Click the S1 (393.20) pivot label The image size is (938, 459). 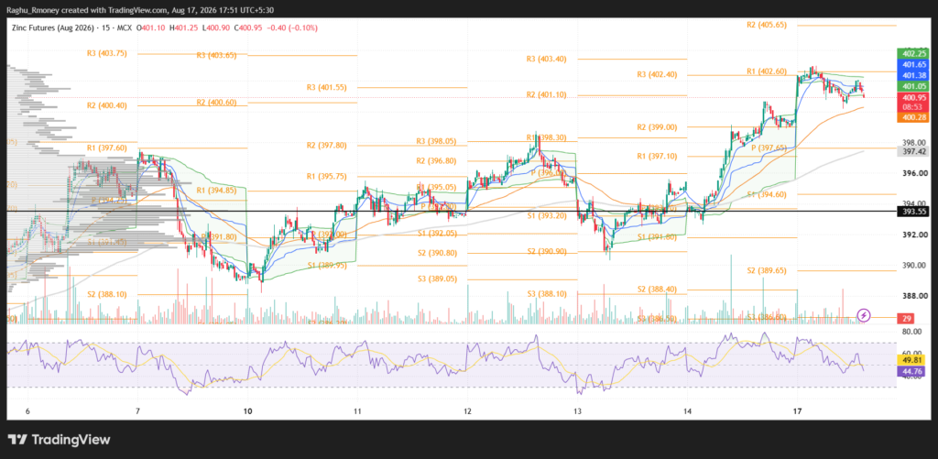[x=546, y=215]
